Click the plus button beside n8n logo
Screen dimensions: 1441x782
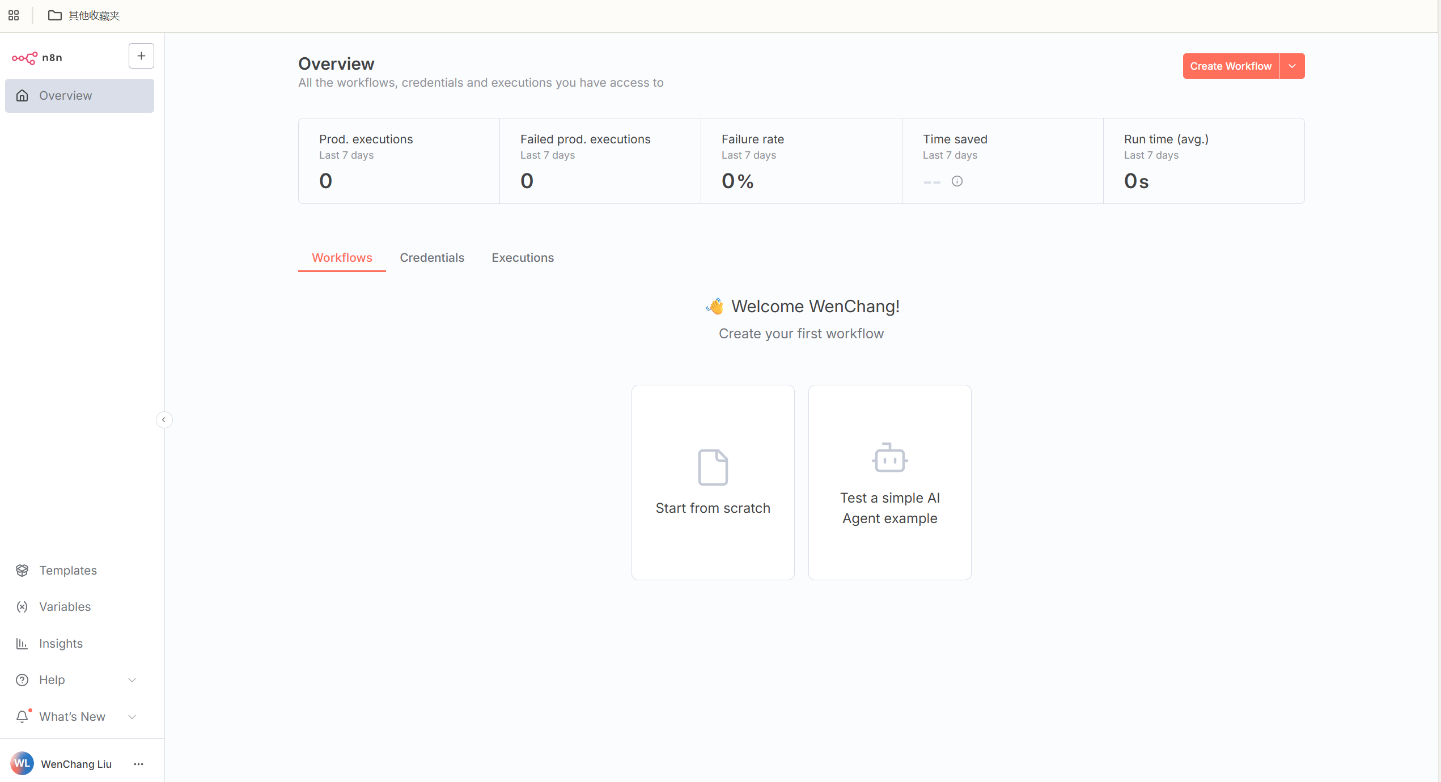point(141,56)
